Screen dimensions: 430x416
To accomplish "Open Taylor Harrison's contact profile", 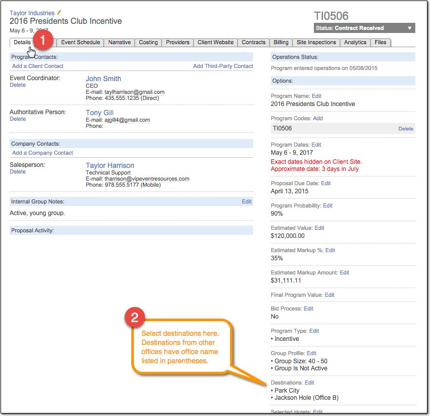I will click(110, 165).
